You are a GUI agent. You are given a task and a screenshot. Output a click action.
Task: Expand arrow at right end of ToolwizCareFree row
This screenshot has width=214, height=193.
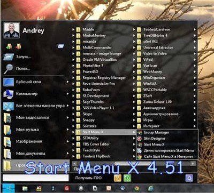[x=195, y=30]
